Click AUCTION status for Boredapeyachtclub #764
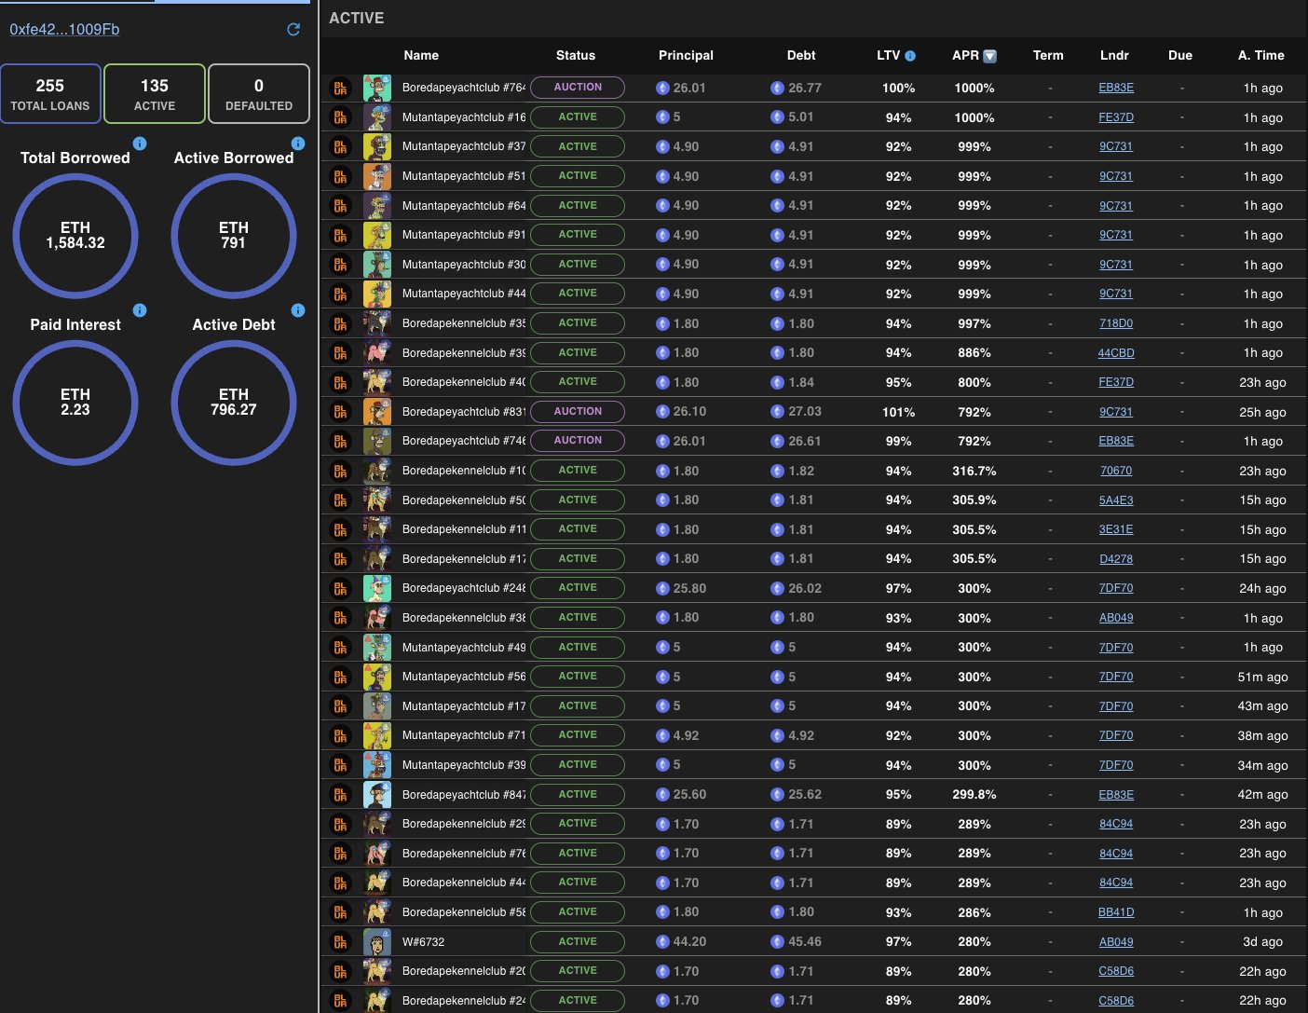Screen dimensions: 1308x1013 pyautogui.click(x=578, y=88)
